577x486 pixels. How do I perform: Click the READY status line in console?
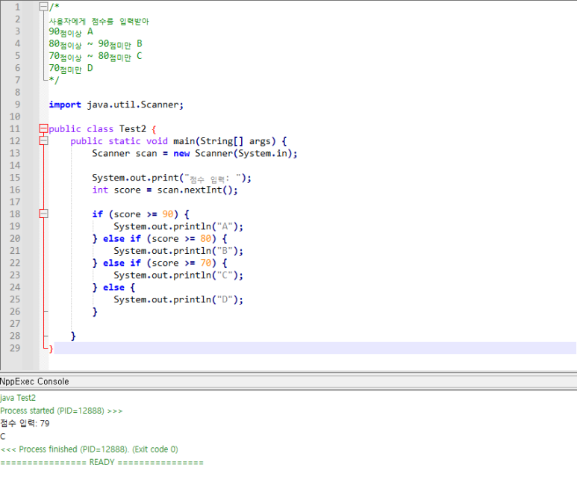coord(102,462)
